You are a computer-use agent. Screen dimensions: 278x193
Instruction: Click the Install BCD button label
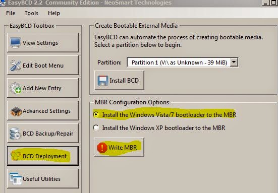click(x=124, y=81)
